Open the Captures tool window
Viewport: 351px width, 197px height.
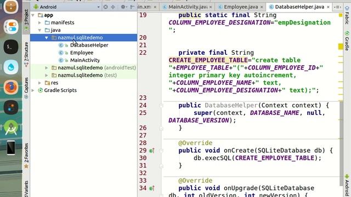pos(26,88)
